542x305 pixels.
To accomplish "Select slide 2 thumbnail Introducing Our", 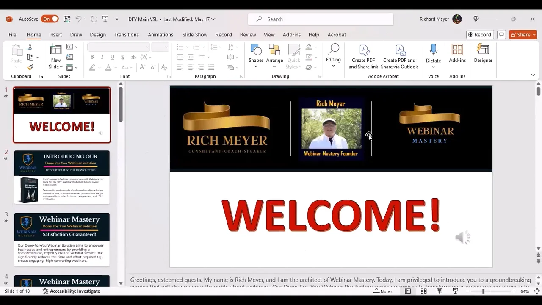I will pyautogui.click(x=62, y=177).
